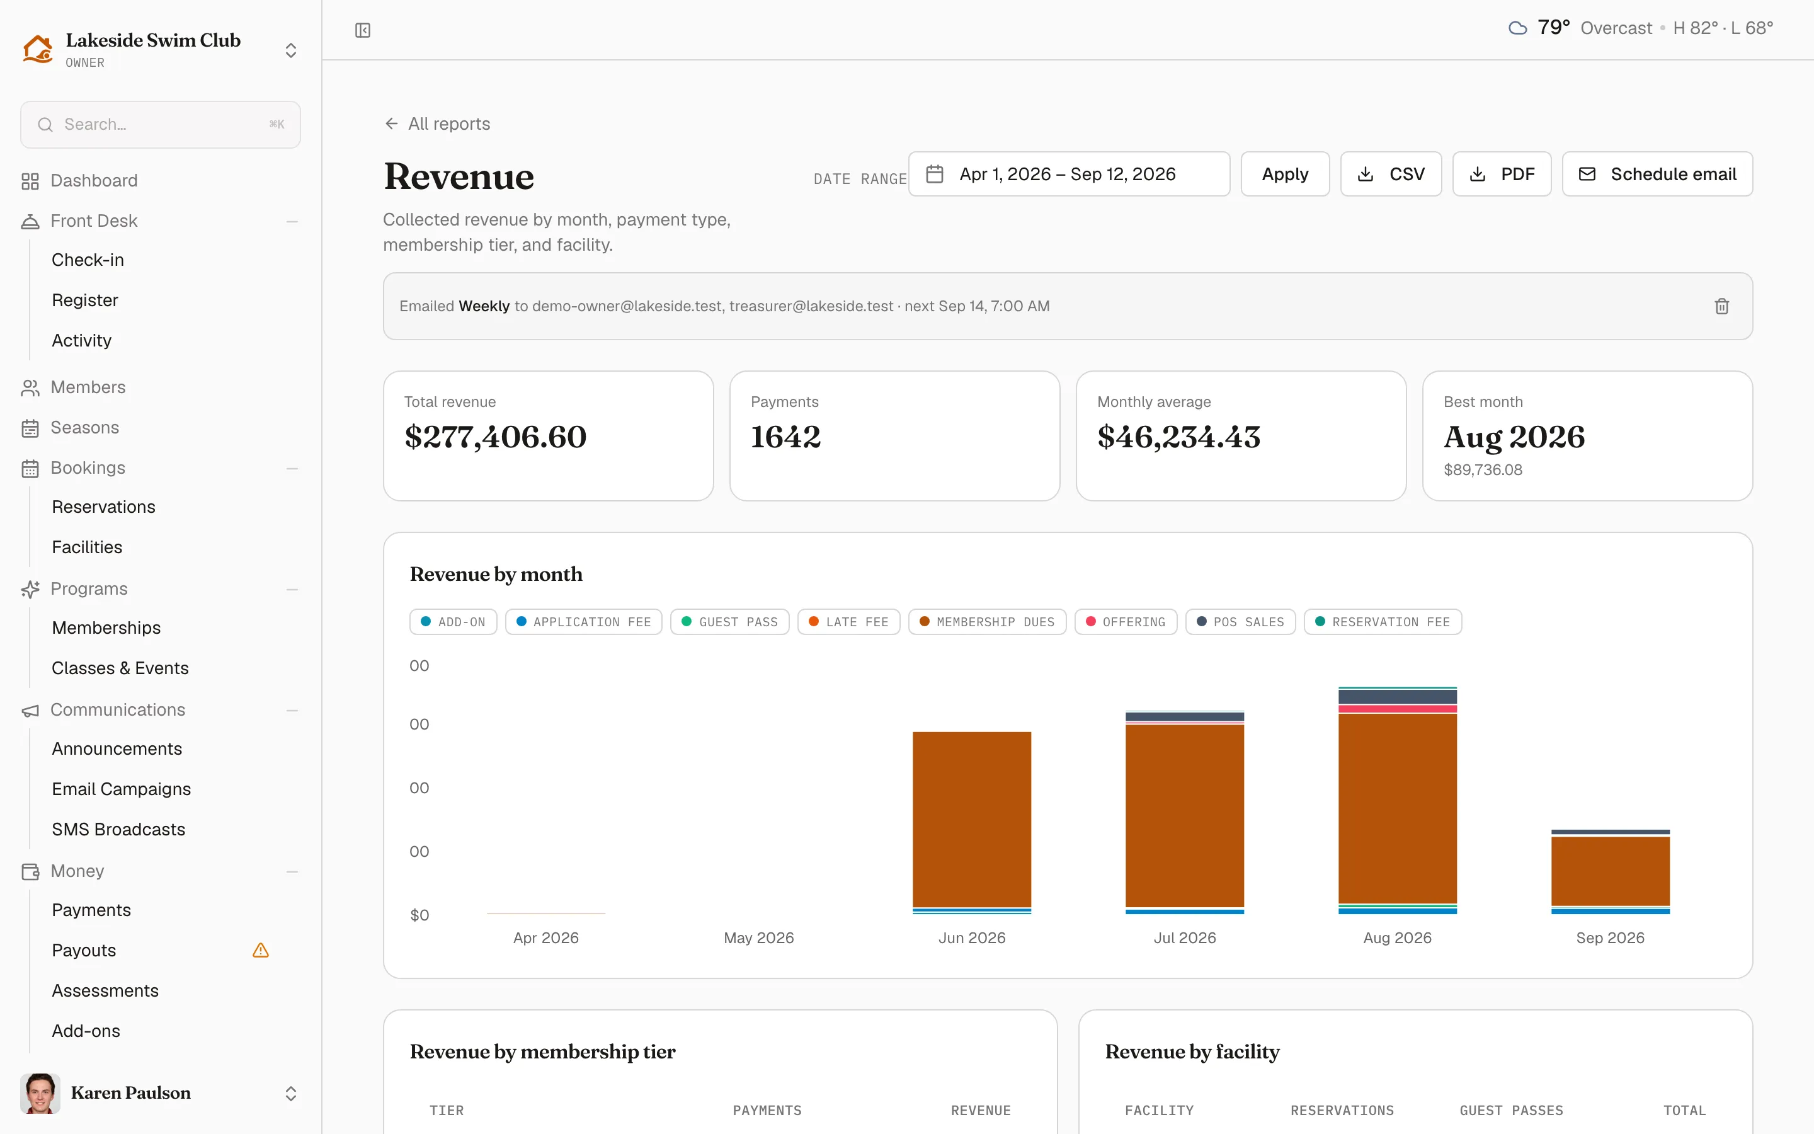Collapse the Front Desk section

click(292, 221)
